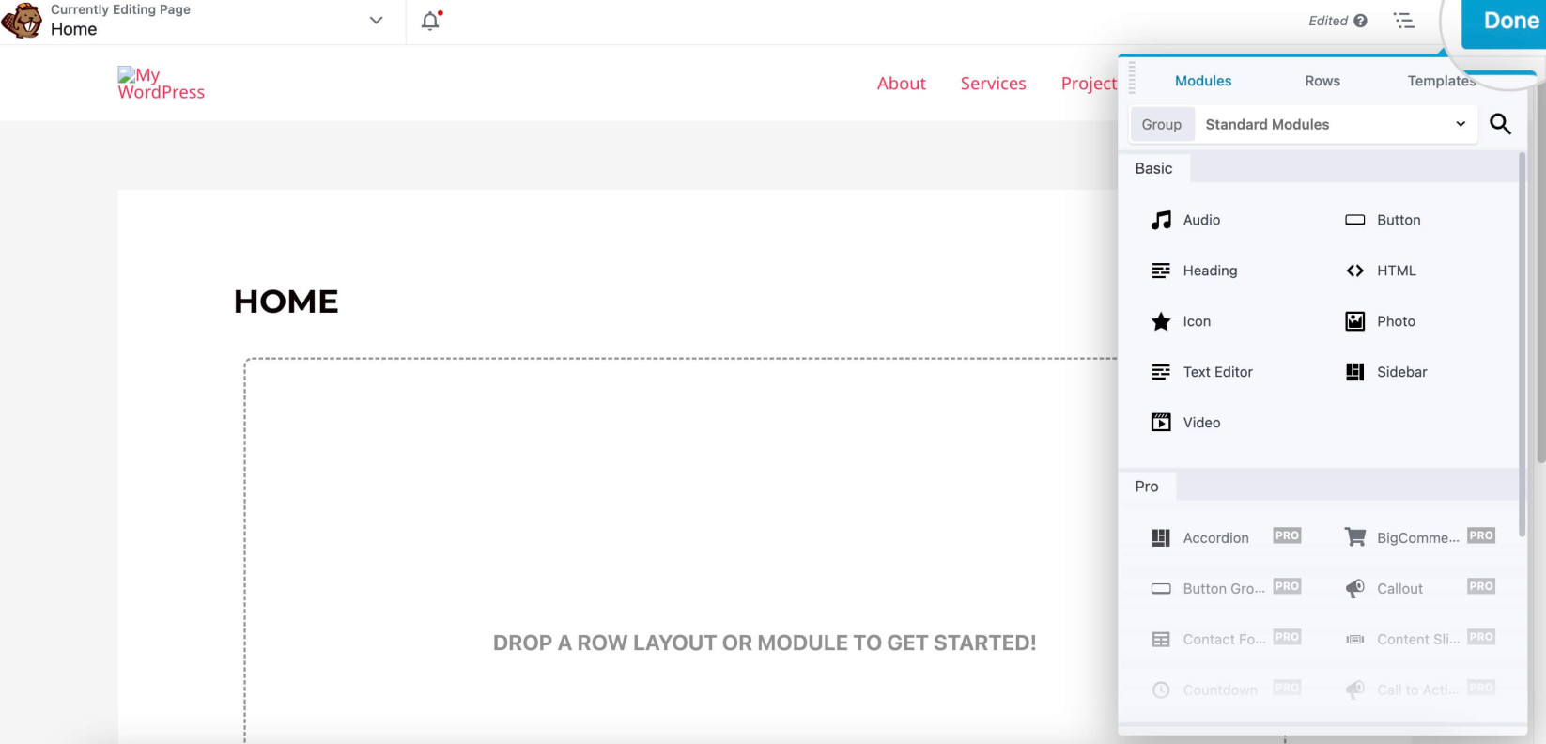Click the Basic section header

point(1153,168)
